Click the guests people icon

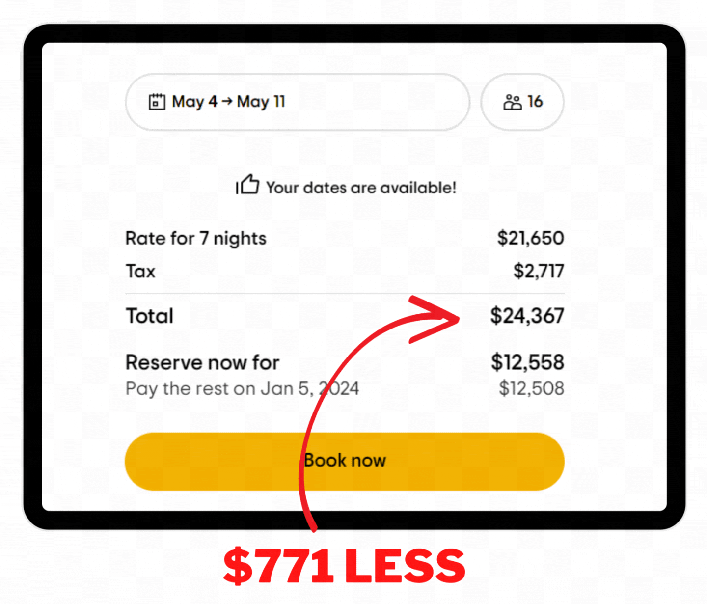pyautogui.click(x=512, y=102)
